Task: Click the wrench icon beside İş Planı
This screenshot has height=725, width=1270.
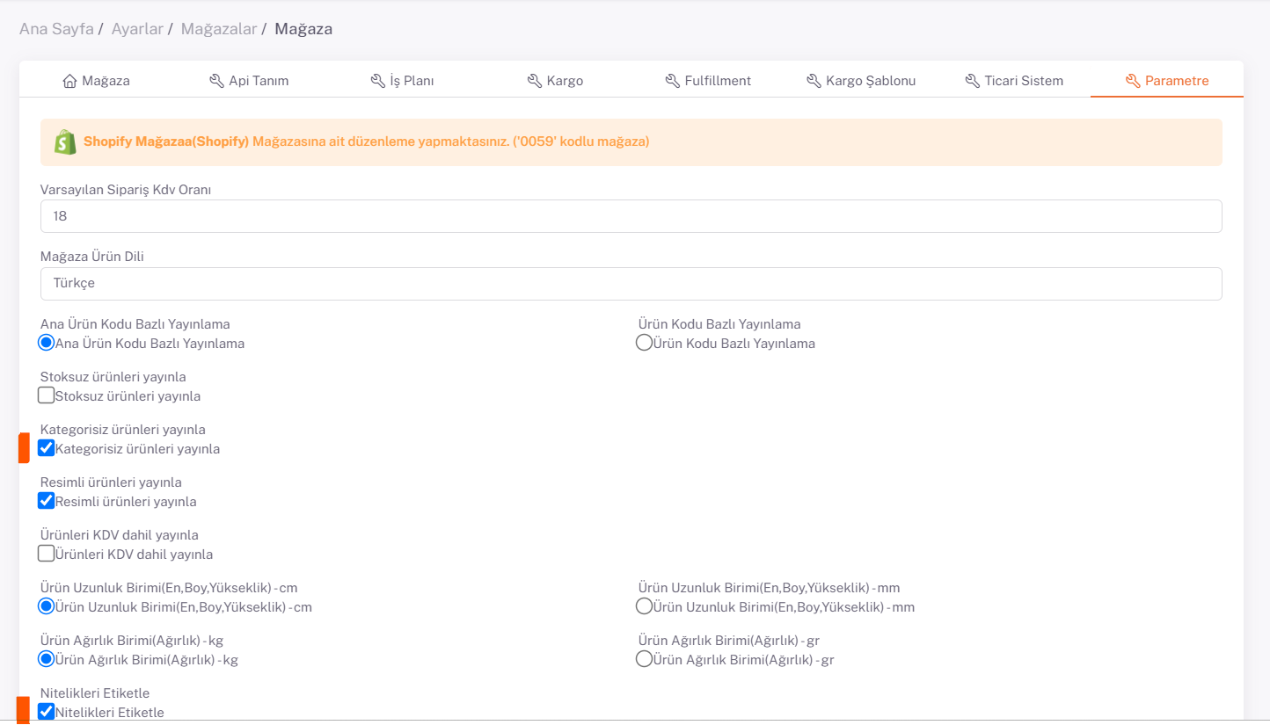Action: [378, 81]
